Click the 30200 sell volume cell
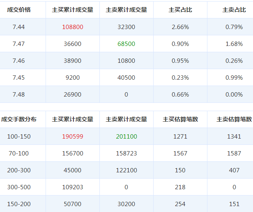The image size is (253, 212). point(126,204)
